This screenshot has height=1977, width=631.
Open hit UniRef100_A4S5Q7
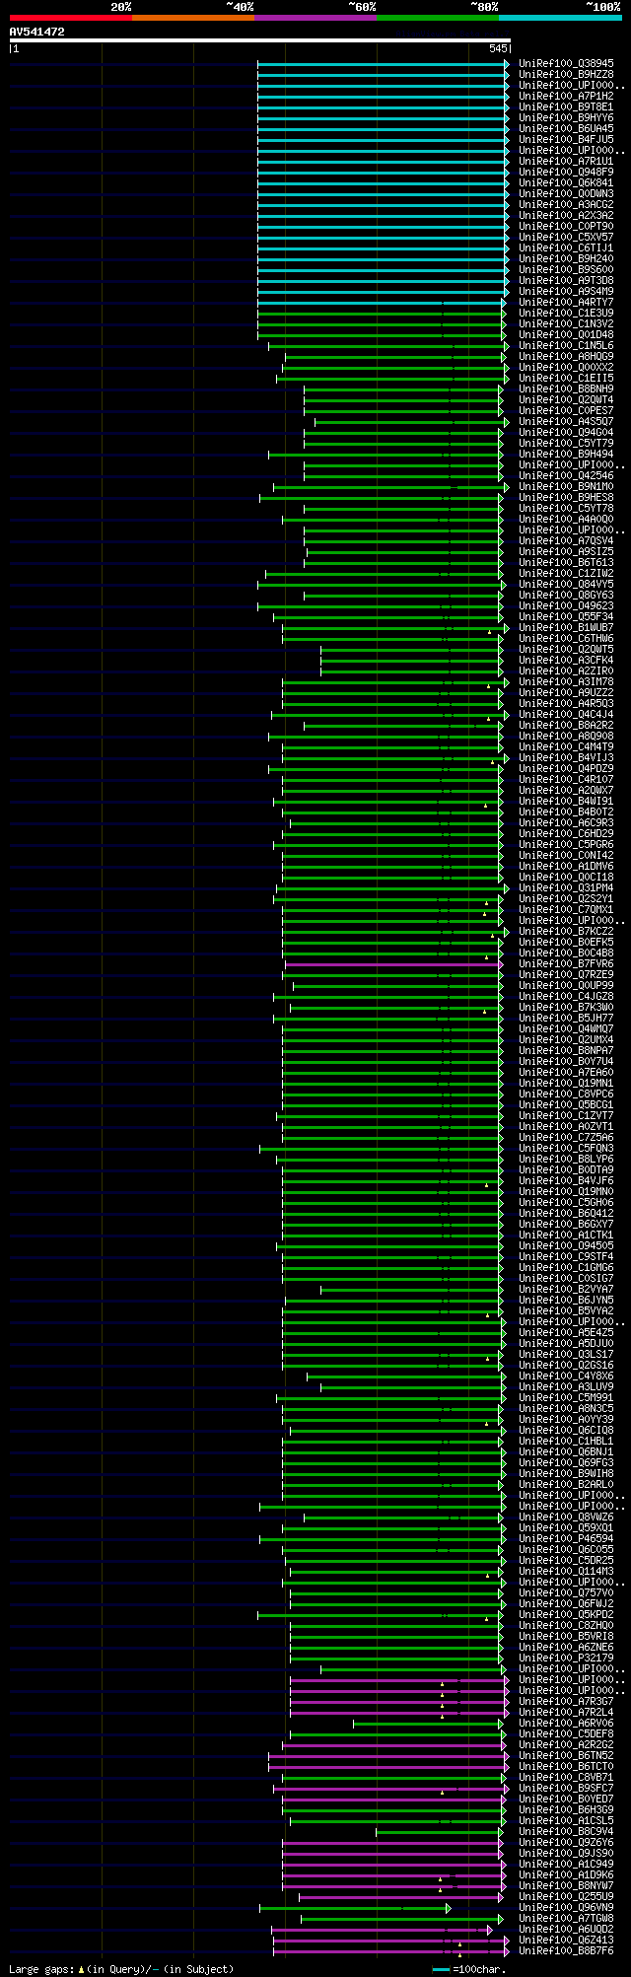point(567,422)
